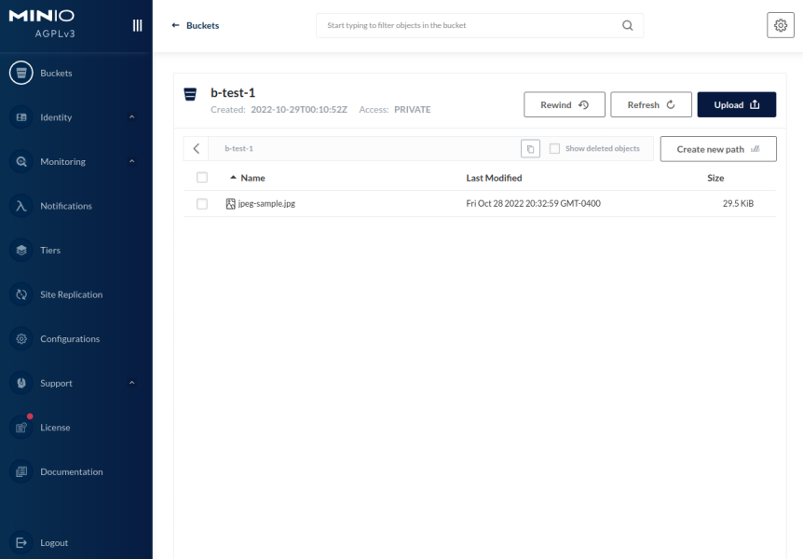This screenshot has height=559, width=803.
Task: Click the Create new path button
Action: click(x=717, y=149)
